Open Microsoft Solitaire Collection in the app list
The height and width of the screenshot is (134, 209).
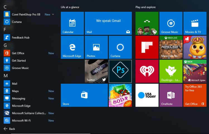29,113
